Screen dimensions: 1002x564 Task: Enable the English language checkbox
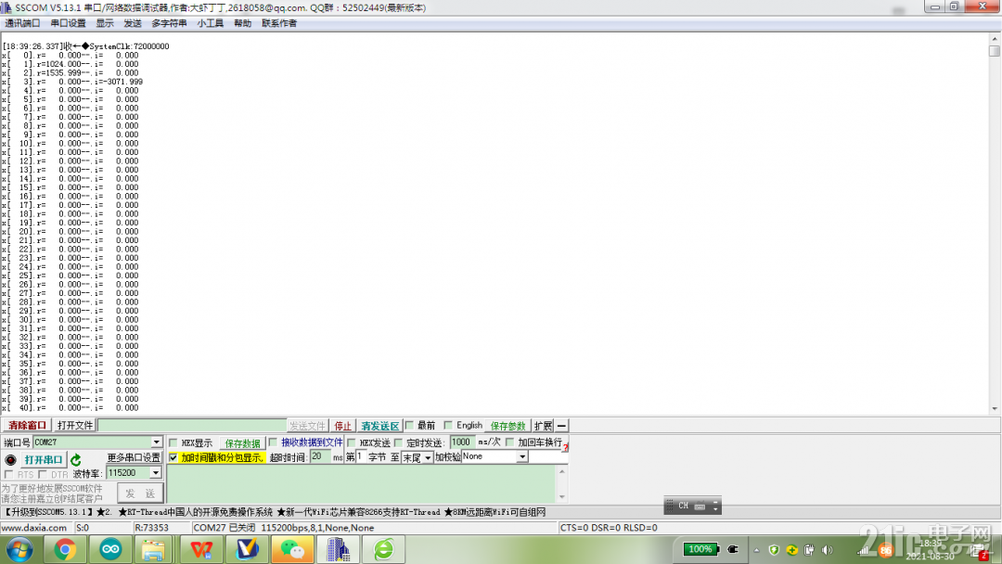coord(448,426)
